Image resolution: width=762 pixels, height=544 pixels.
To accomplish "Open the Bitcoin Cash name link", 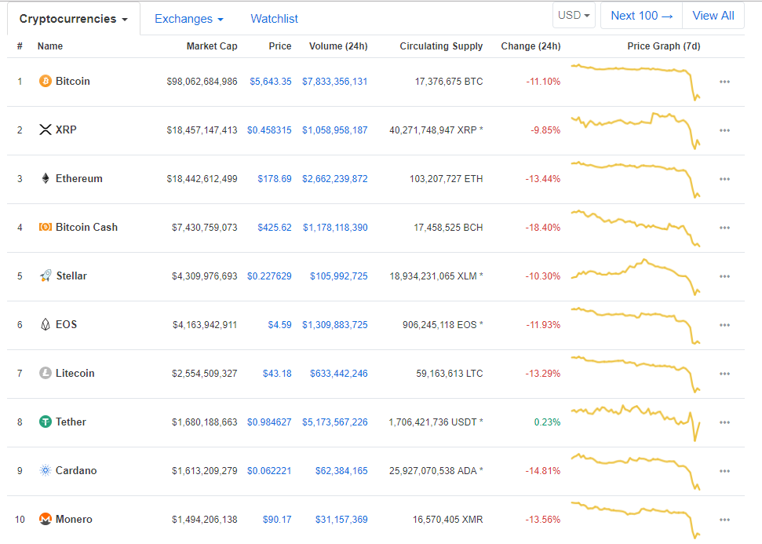I will (x=86, y=228).
